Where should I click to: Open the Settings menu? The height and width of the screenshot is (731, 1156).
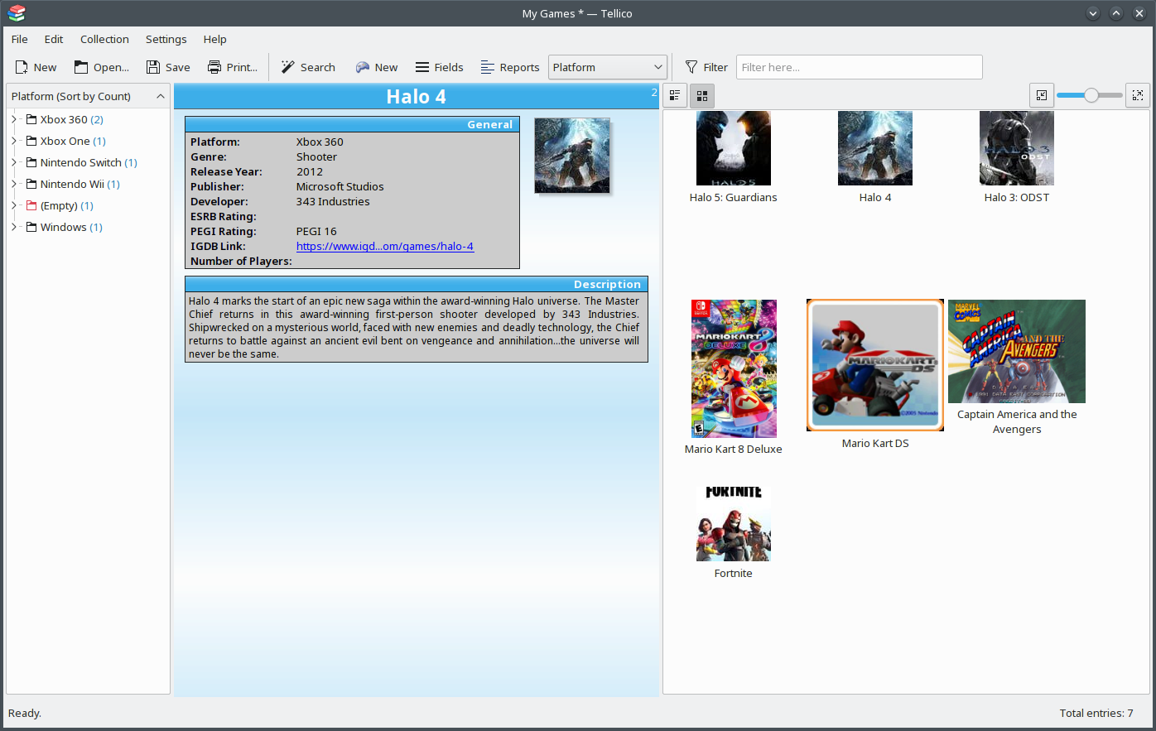coord(166,39)
